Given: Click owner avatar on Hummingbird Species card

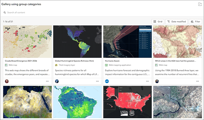Looking at the screenshot, I should [x=57, y=81].
